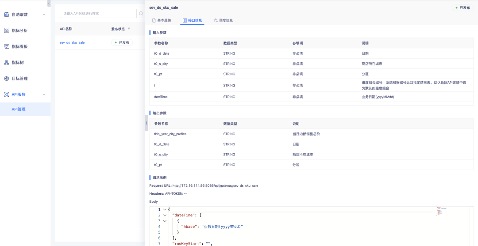Click the t0_d_date input parameter name
Image resolution: width=478 pixels, height=246 pixels.
pyautogui.click(x=162, y=53)
